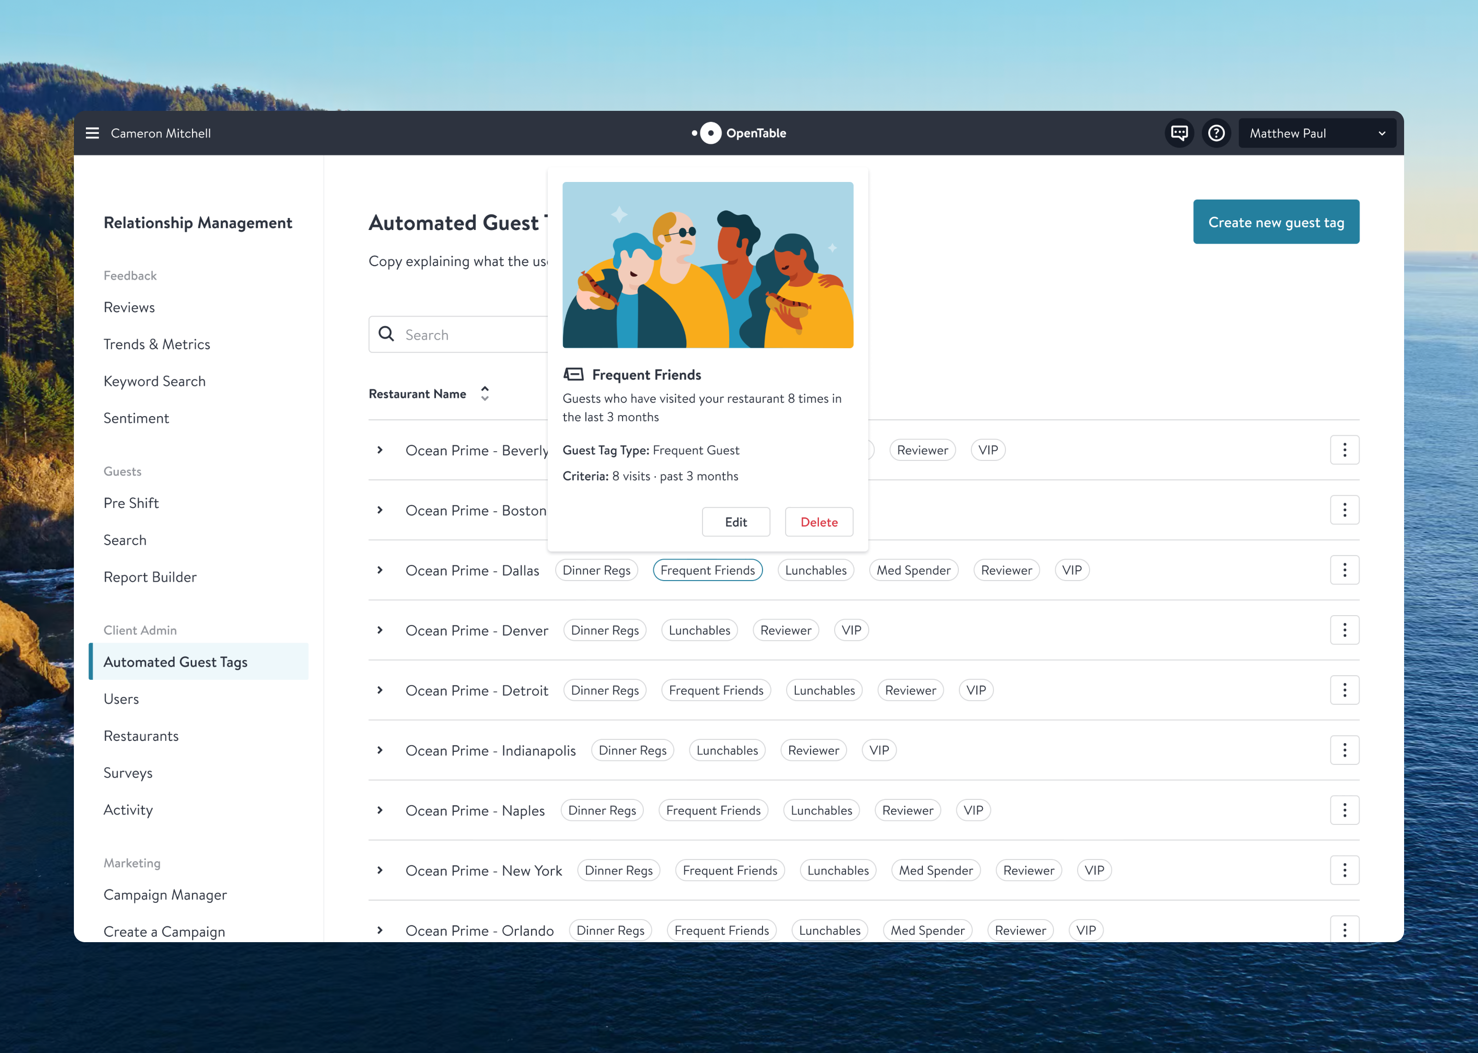Open Surveys in sidebar
Viewport: 1478px width, 1053px height.
click(127, 773)
